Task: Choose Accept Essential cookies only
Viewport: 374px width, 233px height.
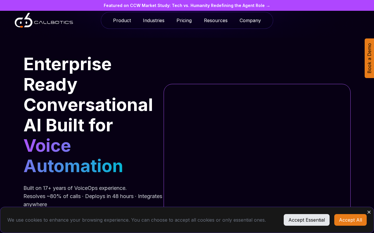Action: [307, 220]
